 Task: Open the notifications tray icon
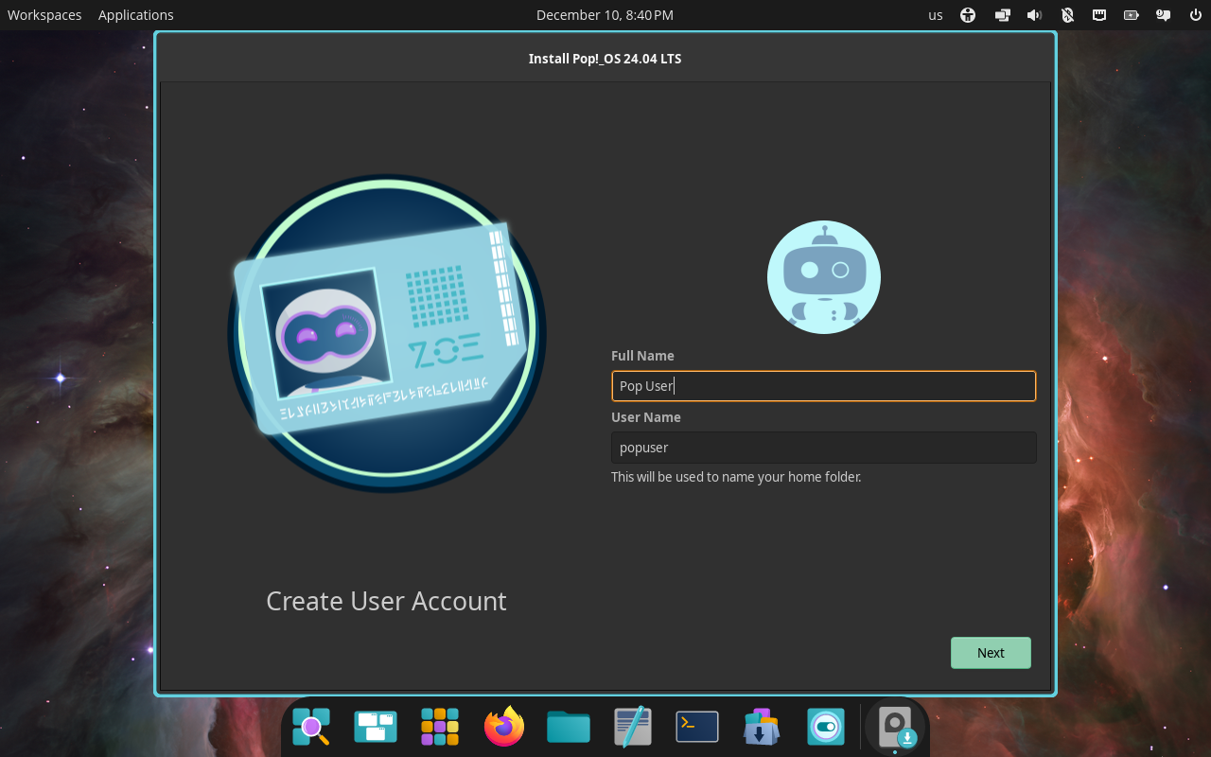click(1163, 14)
